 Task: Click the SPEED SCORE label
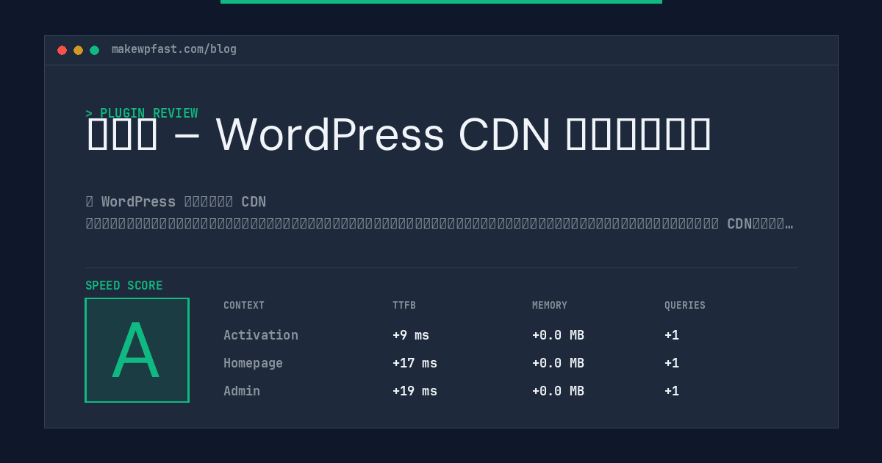point(124,286)
